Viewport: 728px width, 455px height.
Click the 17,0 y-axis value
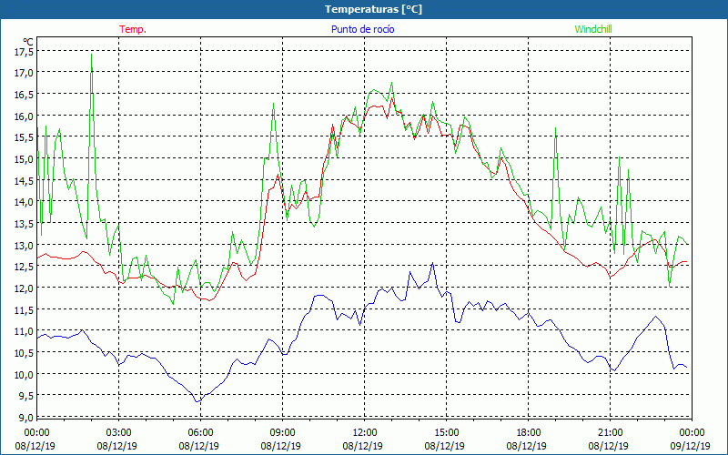pos(25,73)
